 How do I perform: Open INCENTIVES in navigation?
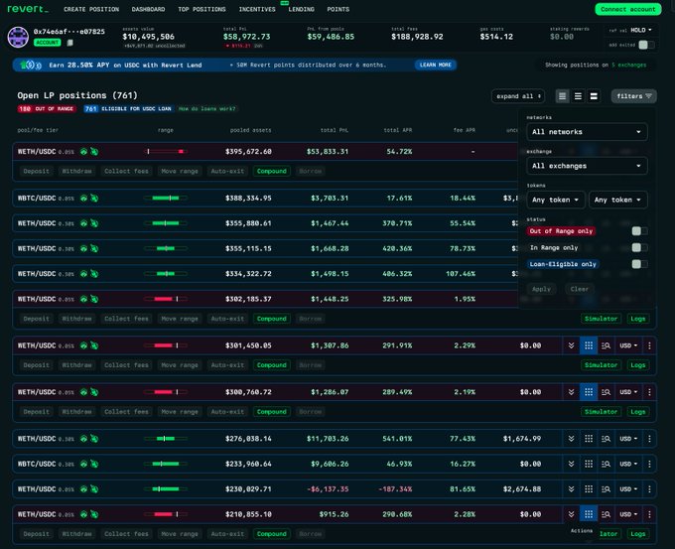click(257, 9)
